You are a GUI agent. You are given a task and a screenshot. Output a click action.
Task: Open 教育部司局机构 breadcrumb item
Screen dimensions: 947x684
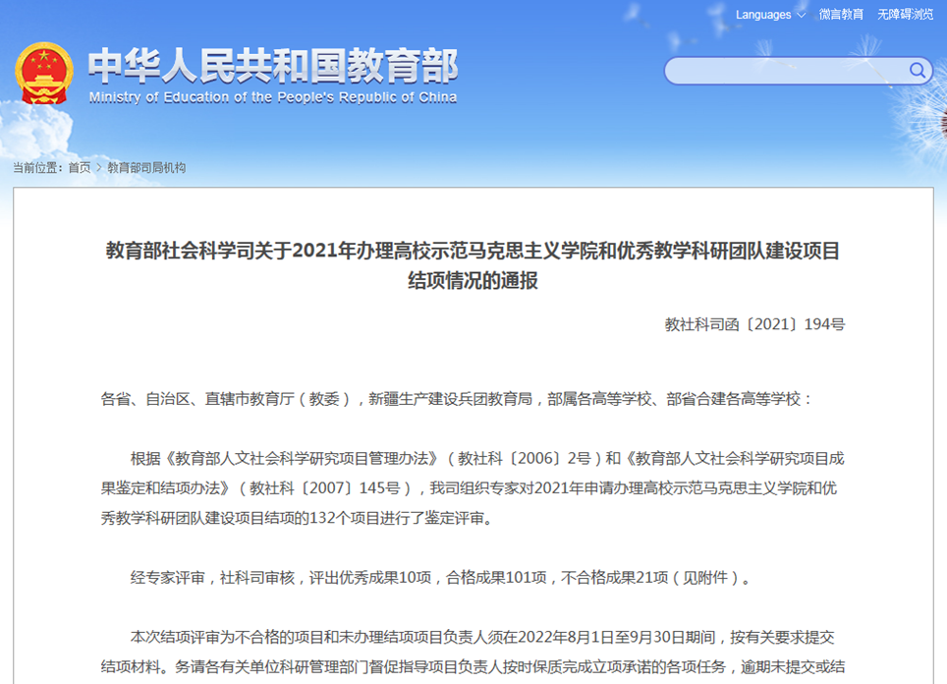click(x=146, y=168)
